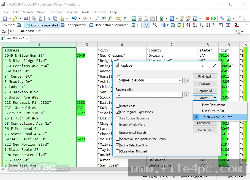
Task: Click the Cell content edit box
Action: coord(122,31)
